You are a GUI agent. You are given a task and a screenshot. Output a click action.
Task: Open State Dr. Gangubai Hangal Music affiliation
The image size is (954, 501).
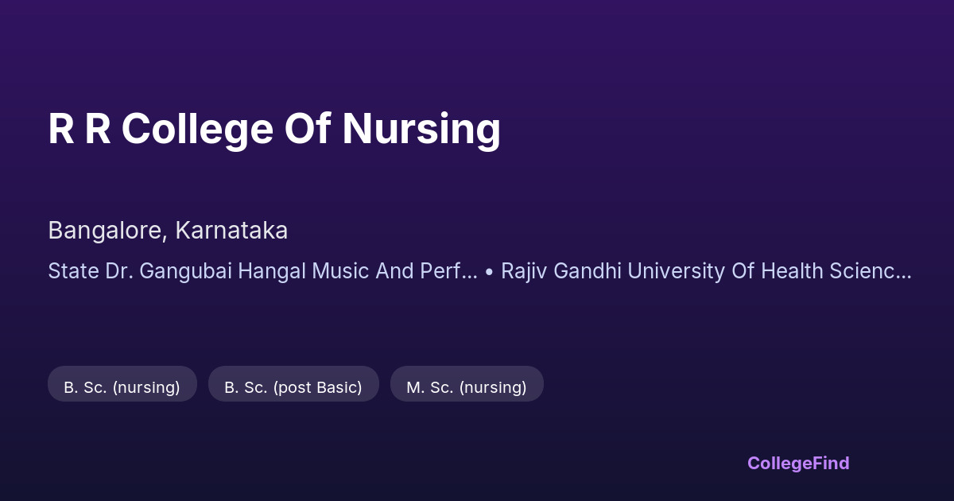pos(262,271)
